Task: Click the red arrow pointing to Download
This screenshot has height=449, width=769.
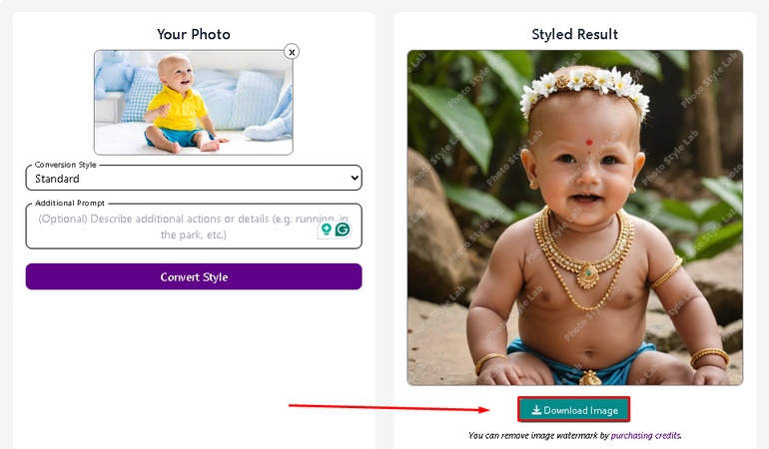Action: 389,406
